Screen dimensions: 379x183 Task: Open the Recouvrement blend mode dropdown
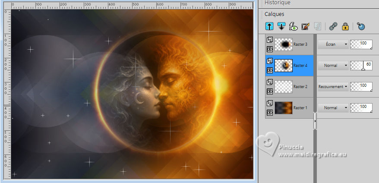click(x=333, y=87)
